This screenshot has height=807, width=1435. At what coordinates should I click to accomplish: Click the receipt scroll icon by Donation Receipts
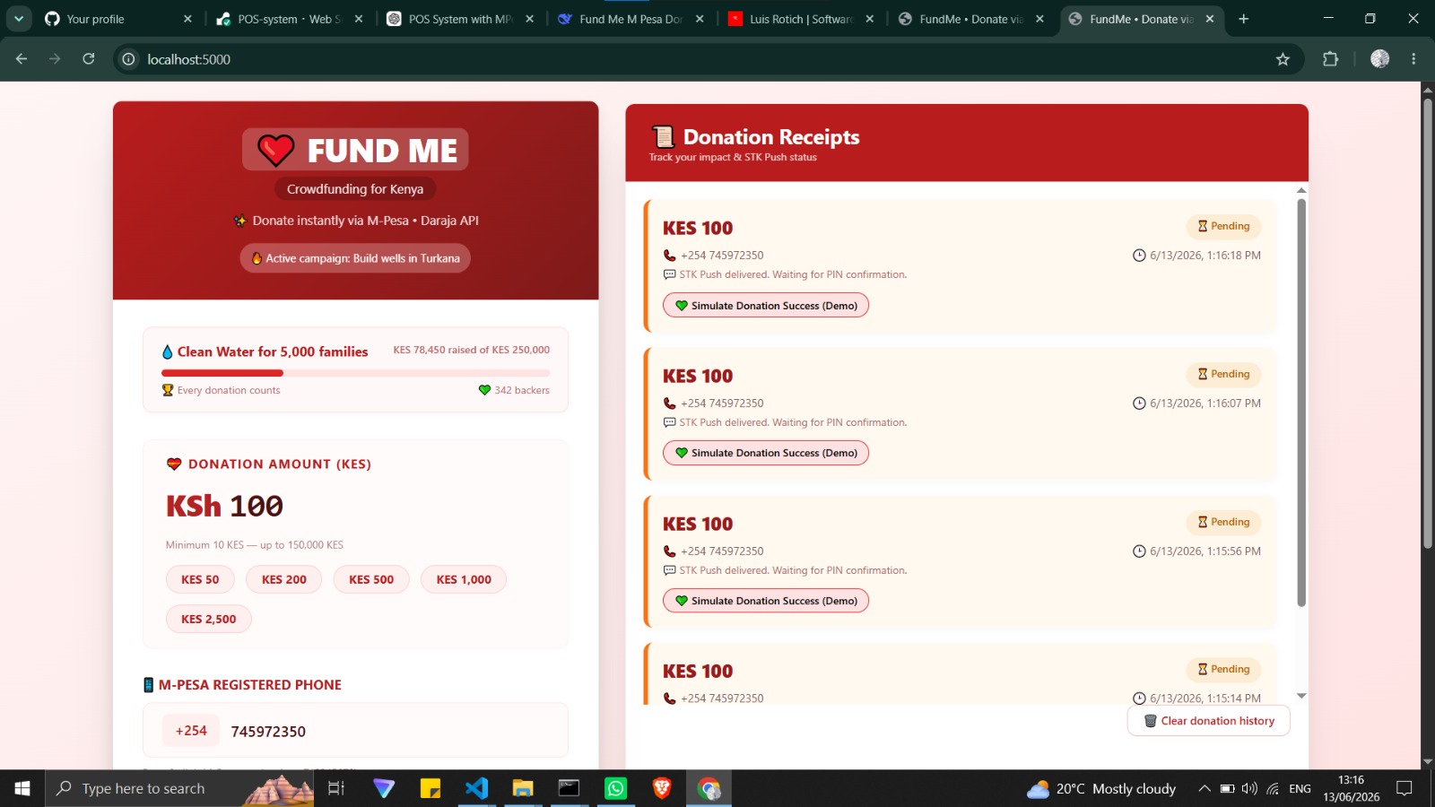[663, 136]
